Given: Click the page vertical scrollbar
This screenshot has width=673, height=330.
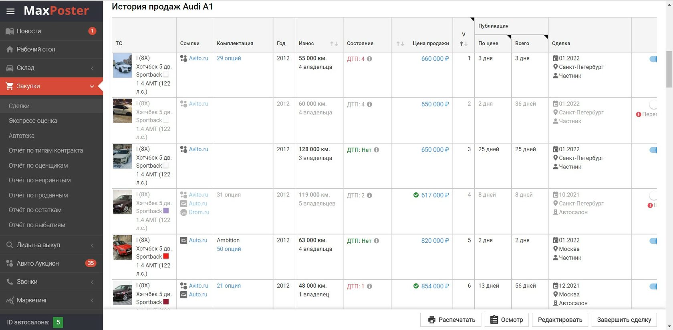Looking at the screenshot, I should pyautogui.click(x=669, y=69).
